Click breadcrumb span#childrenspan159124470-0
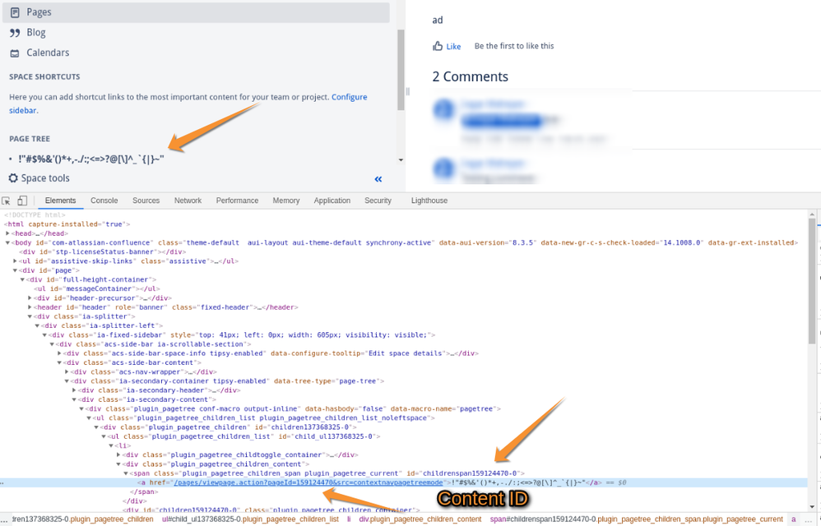This screenshot has width=821, height=526. click(637, 519)
